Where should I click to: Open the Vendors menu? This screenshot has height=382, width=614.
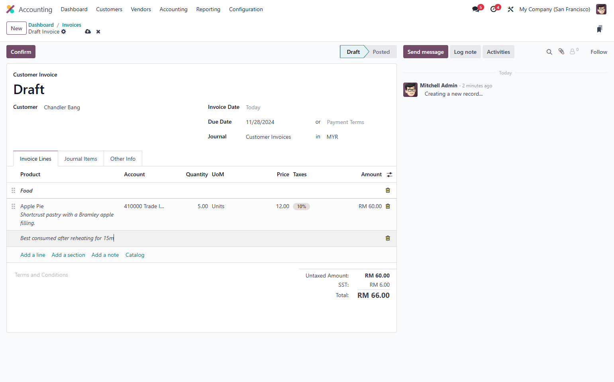coord(141,9)
